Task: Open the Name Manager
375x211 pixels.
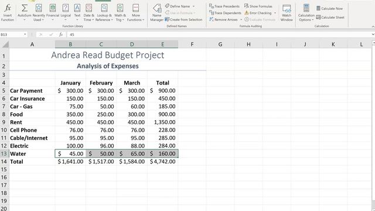Action: pos(157,13)
